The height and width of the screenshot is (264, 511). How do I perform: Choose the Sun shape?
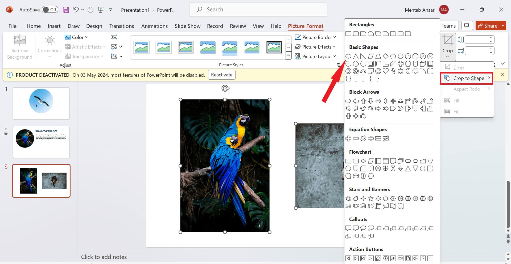400,71
